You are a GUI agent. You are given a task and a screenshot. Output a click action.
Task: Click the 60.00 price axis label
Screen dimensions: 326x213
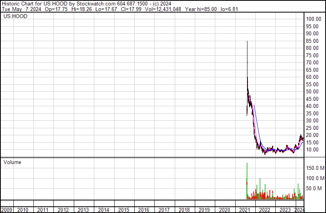[x=312, y=77]
